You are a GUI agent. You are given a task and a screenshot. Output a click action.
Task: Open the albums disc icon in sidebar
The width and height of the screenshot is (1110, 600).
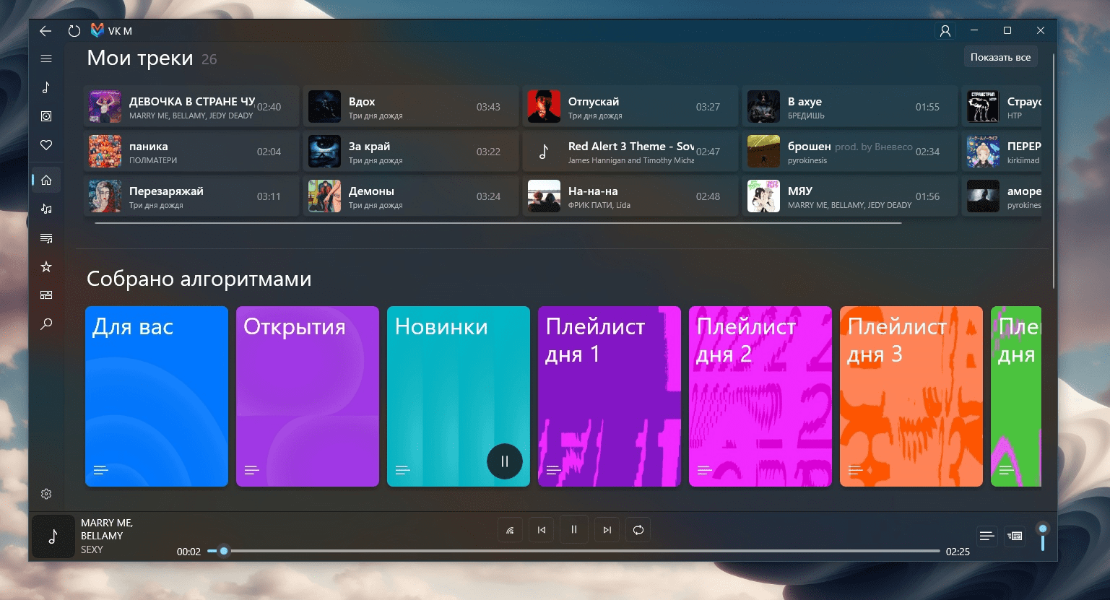(x=46, y=116)
